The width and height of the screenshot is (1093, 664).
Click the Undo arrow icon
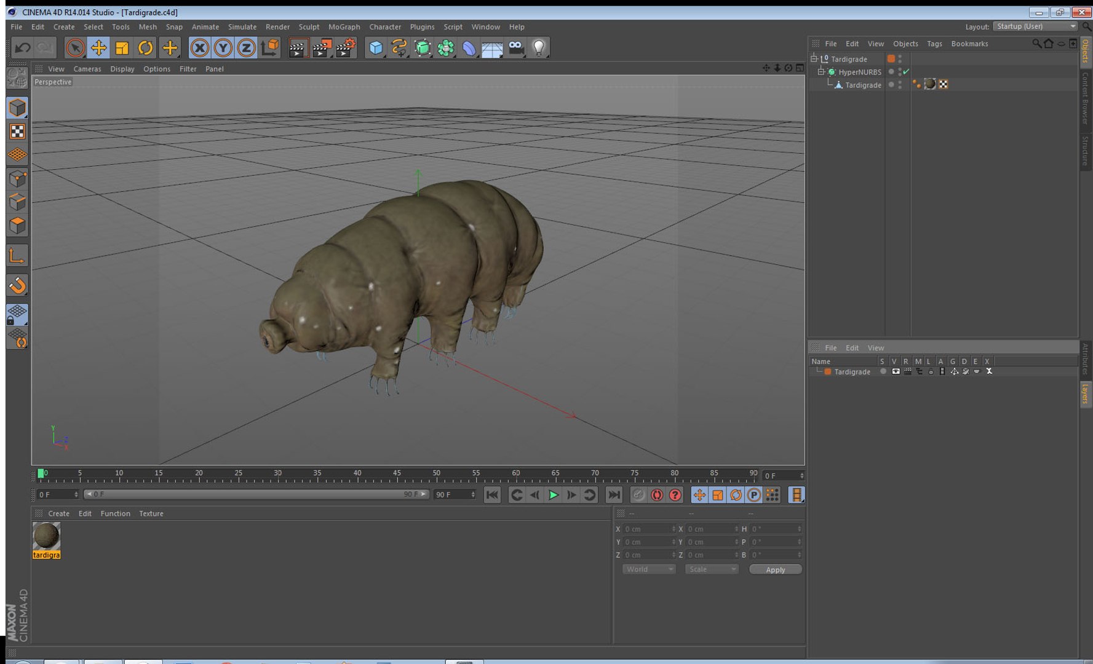(x=23, y=48)
